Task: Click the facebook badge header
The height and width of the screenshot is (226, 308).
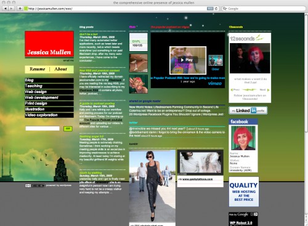Action: pos(243,122)
